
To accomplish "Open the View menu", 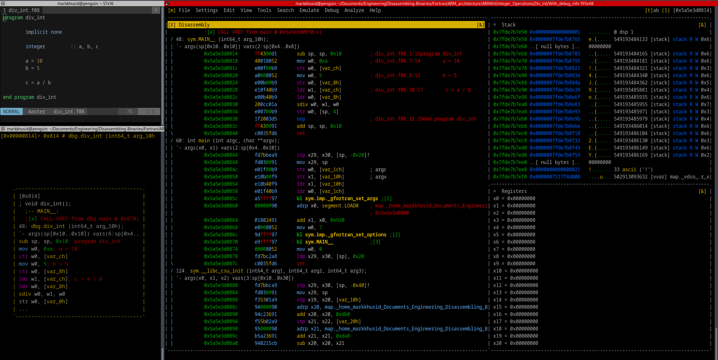I will click(246, 10).
